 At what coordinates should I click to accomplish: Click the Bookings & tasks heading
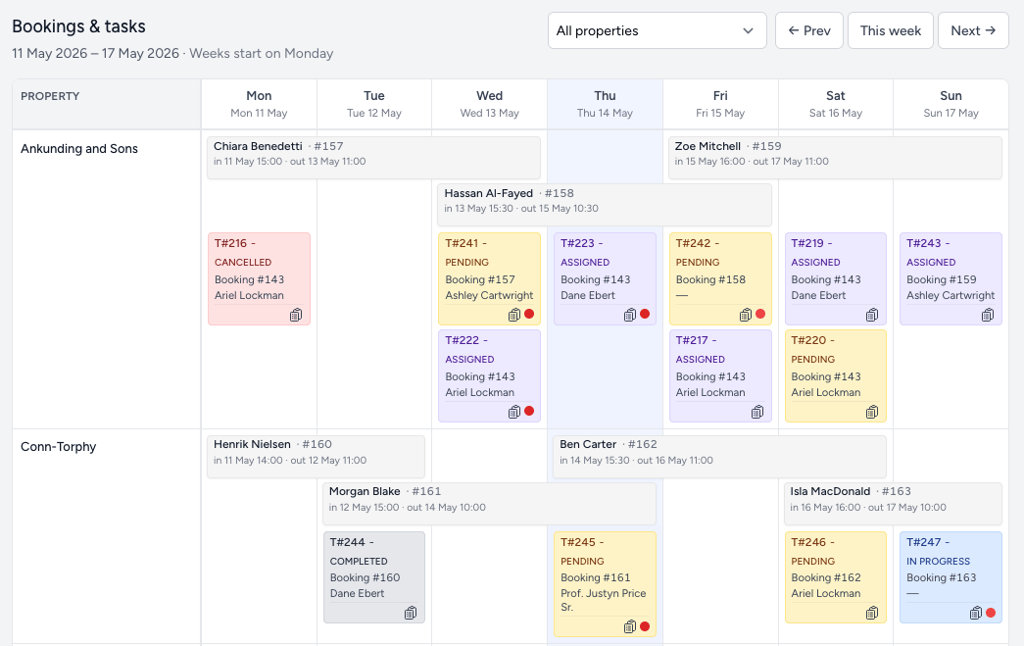pos(78,26)
